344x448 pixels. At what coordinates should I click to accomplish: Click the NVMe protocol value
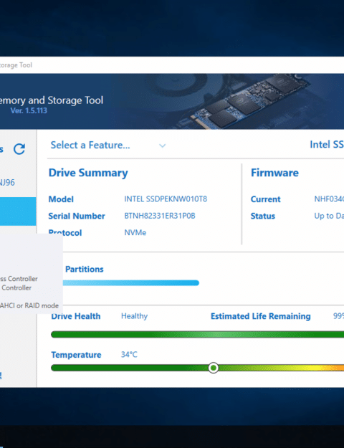click(135, 232)
